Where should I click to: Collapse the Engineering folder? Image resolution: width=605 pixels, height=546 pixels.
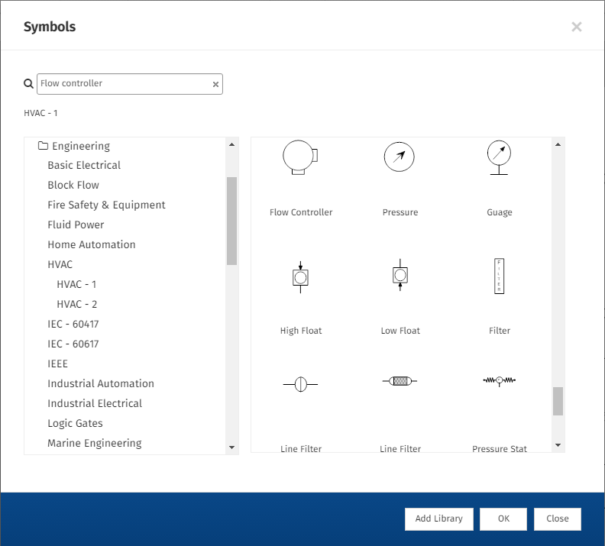43,146
